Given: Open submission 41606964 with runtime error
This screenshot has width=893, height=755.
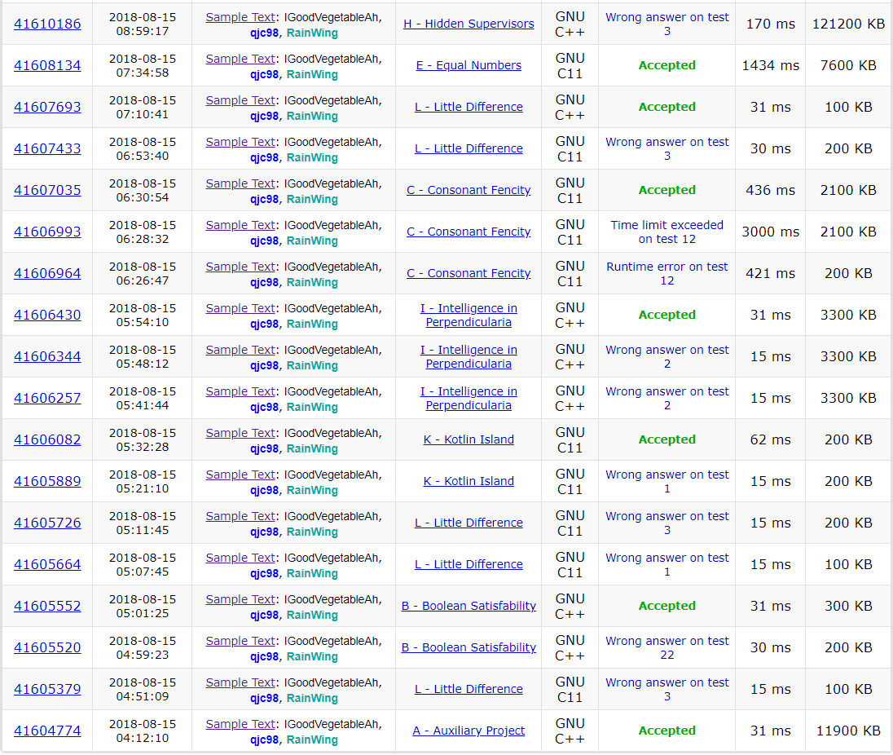Looking at the screenshot, I should tap(47, 273).
